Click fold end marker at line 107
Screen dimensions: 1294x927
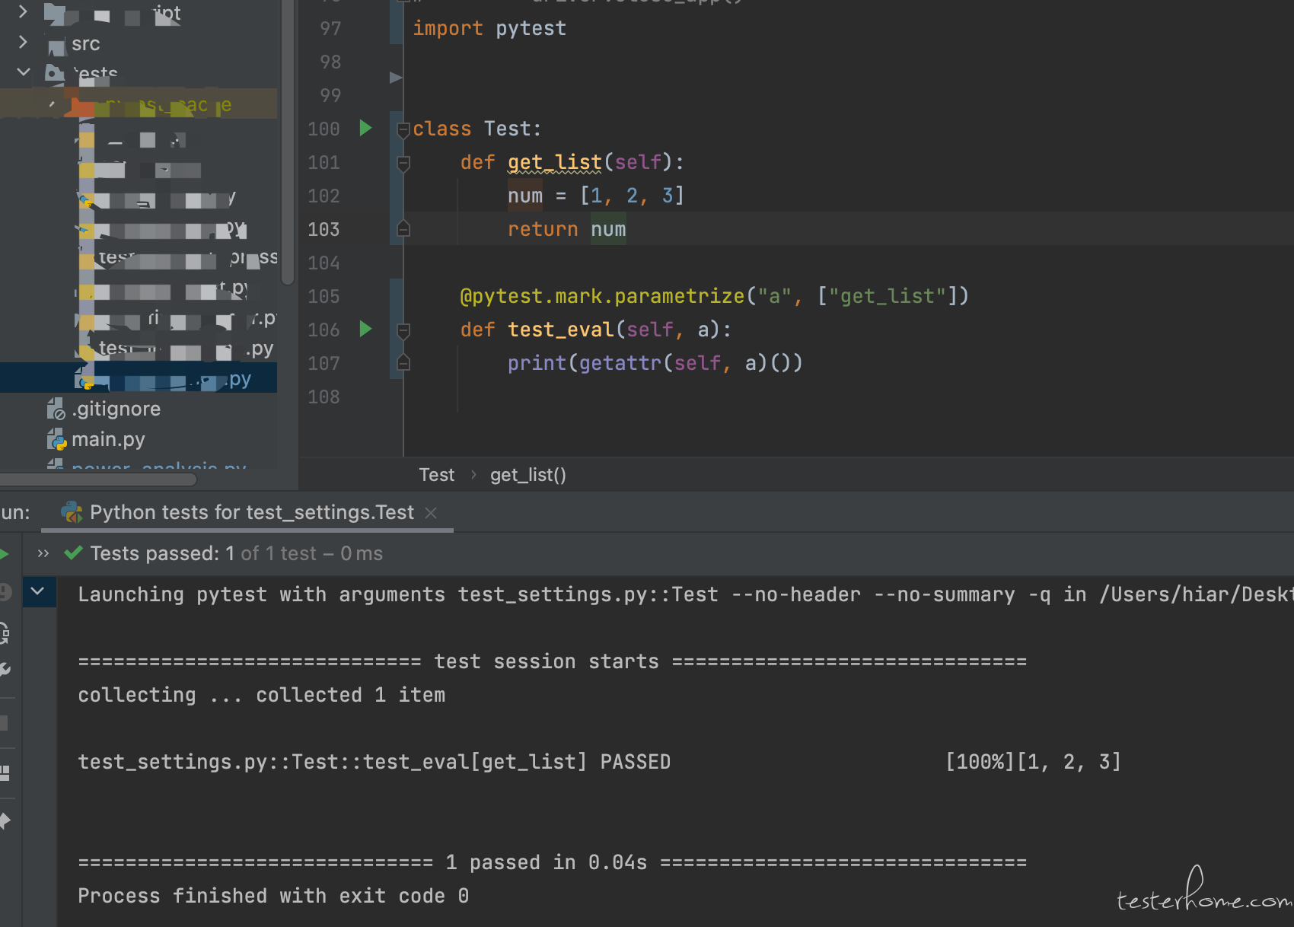(x=403, y=362)
